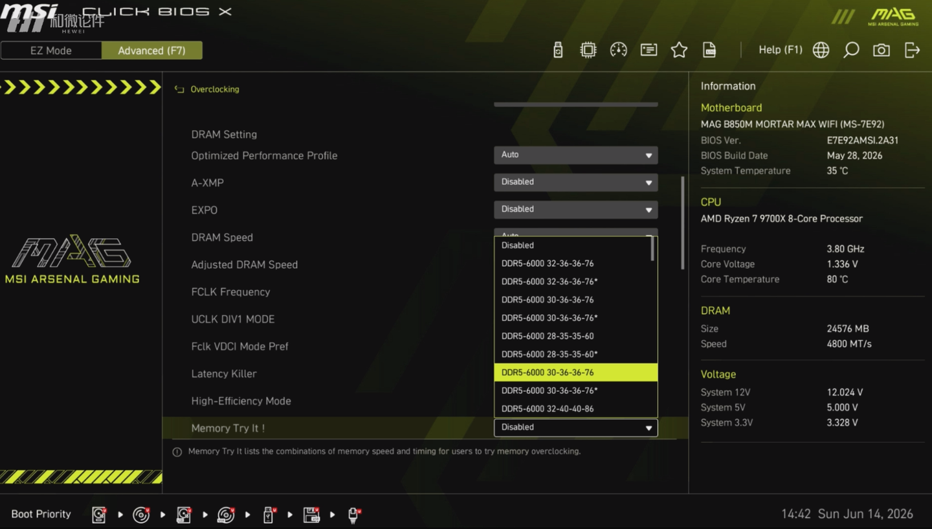Viewport: 932px width, 529px height.
Task: Change language with the globe icon
Action: pos(821,50)
